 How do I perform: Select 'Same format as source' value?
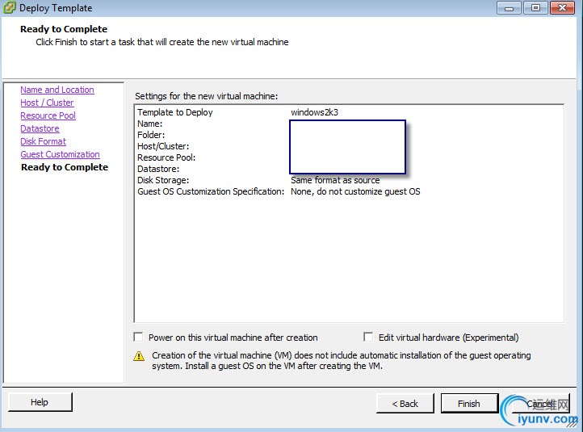[x=335, y=180]
